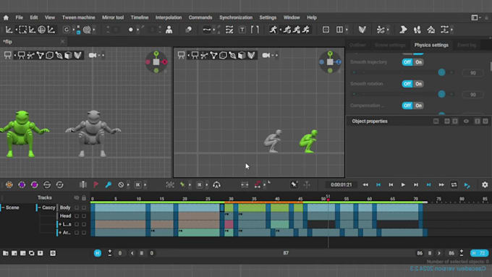Turn on the Compensation setting

(x=419, y=106)
